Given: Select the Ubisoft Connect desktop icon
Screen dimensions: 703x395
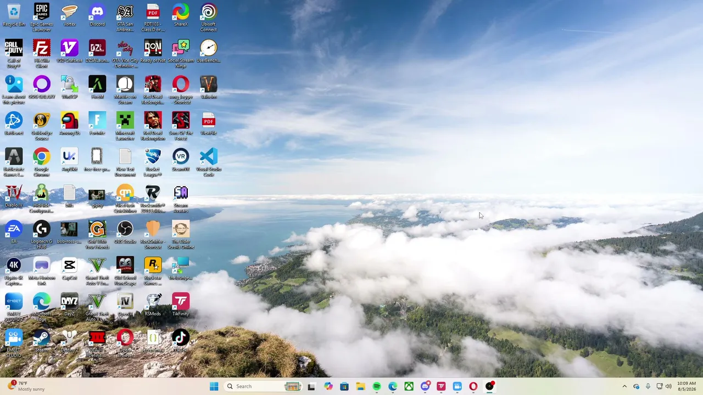Looking at the screenshot, I should (209, 18).
